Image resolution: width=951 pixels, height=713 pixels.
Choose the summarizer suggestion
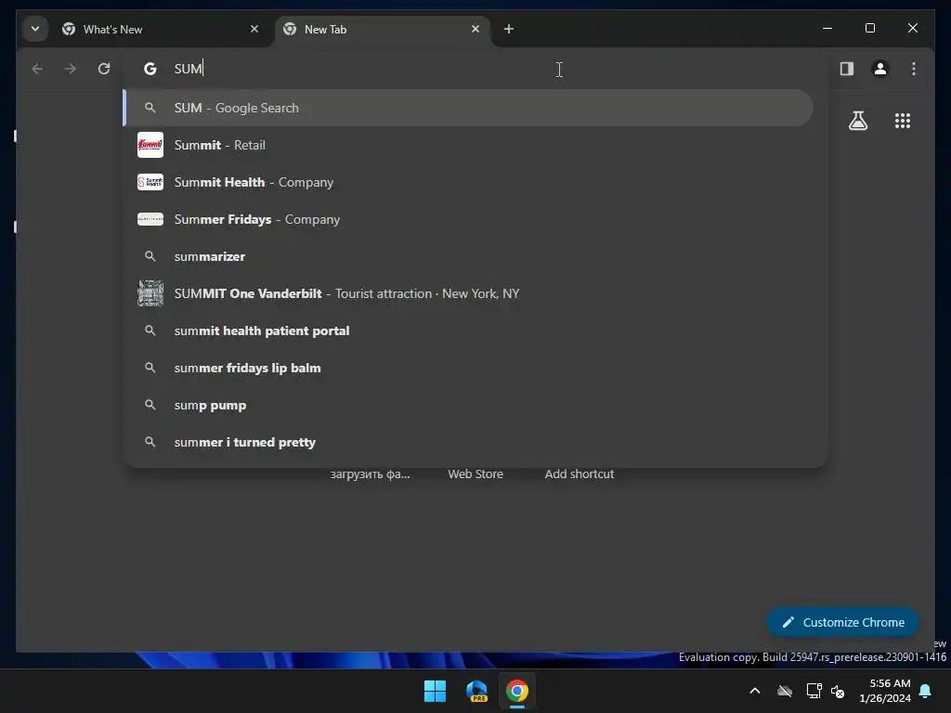tap(468, 256)
